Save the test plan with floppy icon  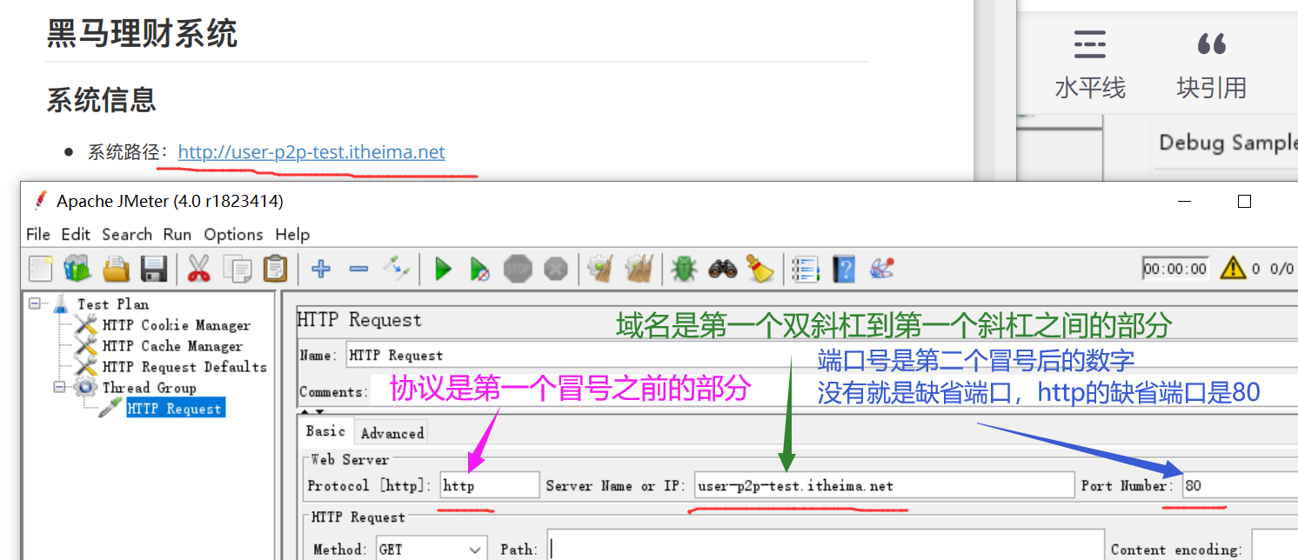point(154,269)
